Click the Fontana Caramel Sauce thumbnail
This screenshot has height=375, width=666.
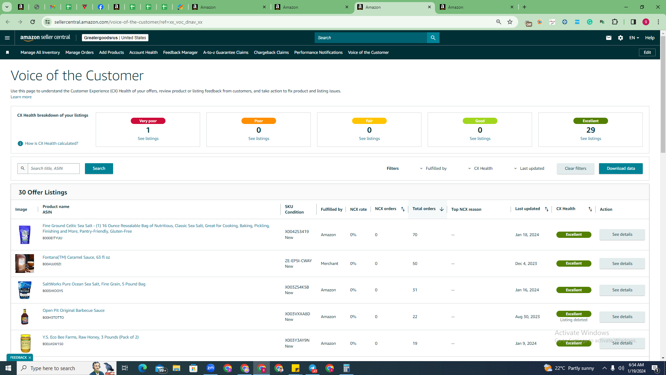[25, 264]
